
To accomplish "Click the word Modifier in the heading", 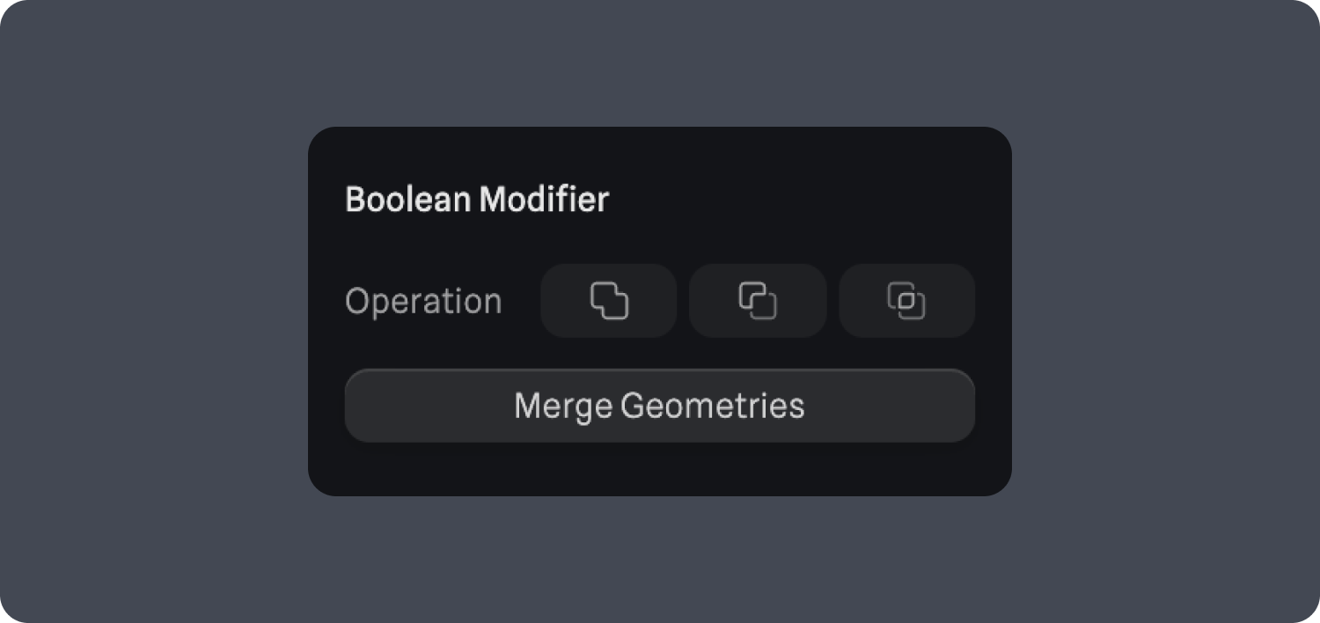I will [x=543, y=200].
